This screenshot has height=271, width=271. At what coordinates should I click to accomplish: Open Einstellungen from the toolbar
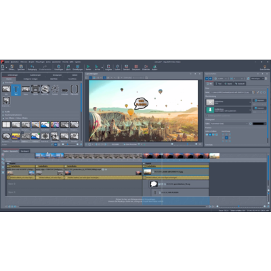tap(77, 67)
